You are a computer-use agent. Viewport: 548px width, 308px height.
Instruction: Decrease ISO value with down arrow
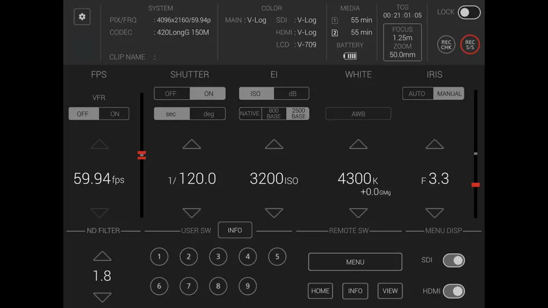coord(274,213)
